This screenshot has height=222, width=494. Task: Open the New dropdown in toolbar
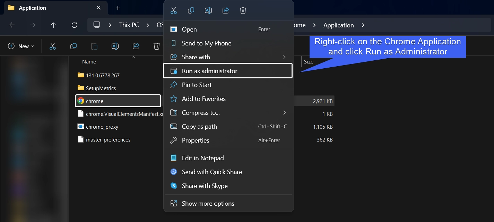[x=21, y=46]
